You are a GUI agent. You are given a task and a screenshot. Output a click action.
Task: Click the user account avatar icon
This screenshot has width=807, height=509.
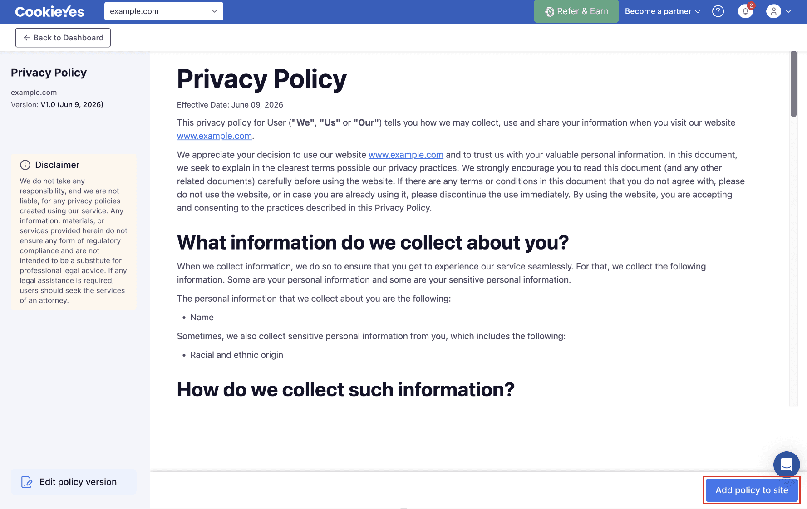[773, 11]
